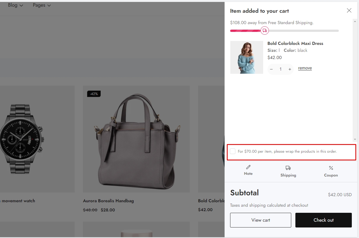
Task: Click the pencil Note icon
Action: tap(248, 167)
